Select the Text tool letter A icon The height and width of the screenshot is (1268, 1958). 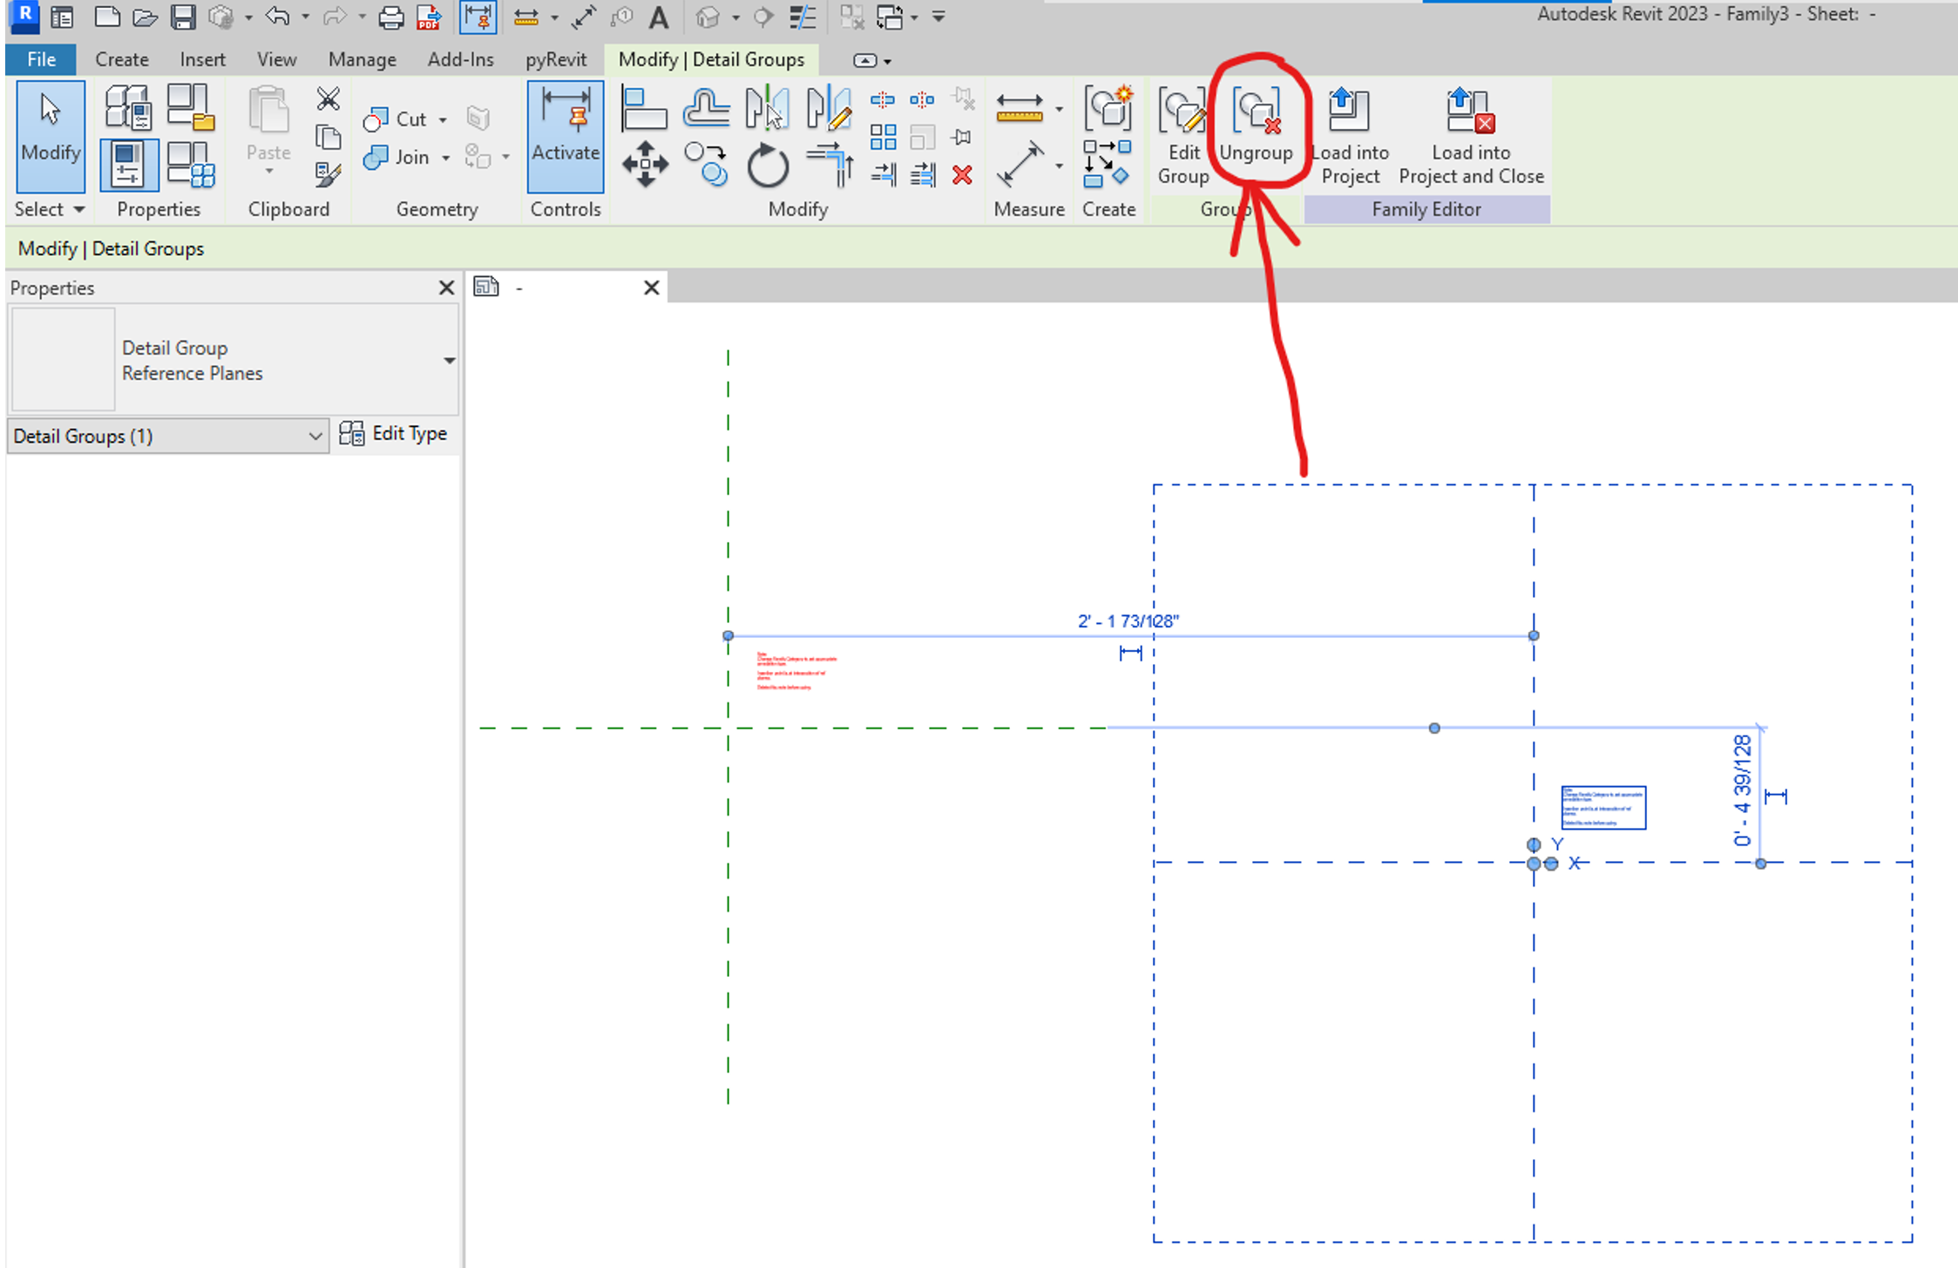tap(660, 17)
